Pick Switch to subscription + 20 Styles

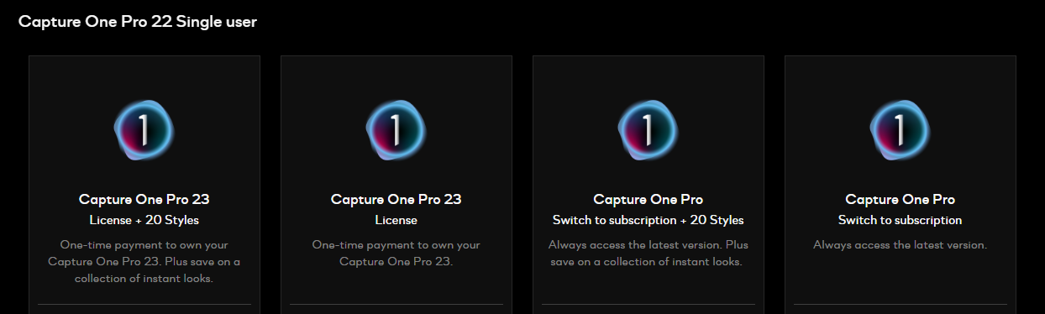click(x=649, y=221)
